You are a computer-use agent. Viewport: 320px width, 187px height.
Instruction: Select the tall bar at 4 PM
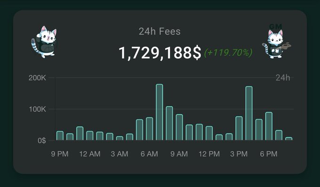(249, 113)
